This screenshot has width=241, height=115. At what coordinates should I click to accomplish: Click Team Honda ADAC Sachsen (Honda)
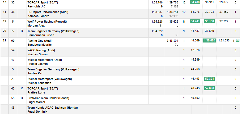tap(53, 108)
